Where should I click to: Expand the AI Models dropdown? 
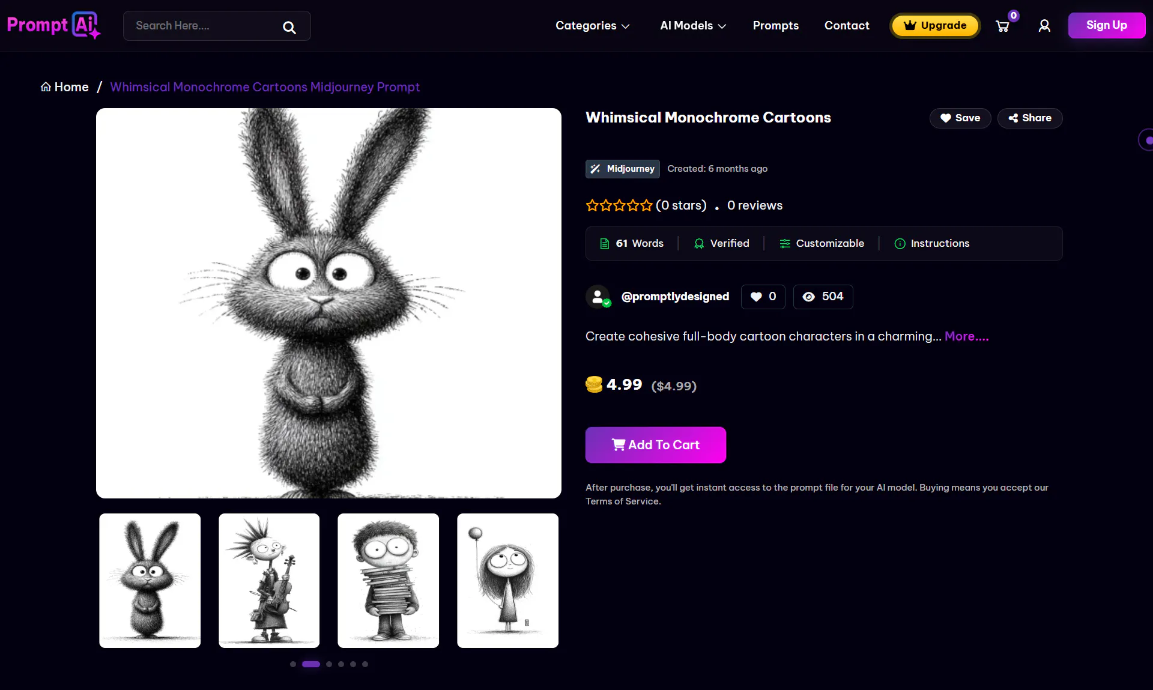(693, 26)
